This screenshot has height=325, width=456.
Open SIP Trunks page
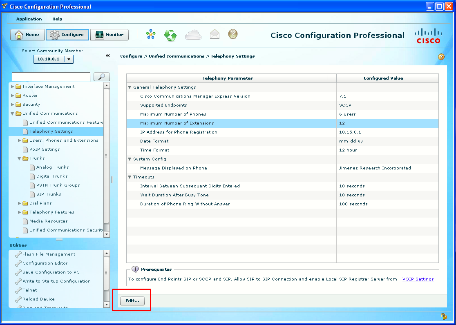click(x=49, y=194)
